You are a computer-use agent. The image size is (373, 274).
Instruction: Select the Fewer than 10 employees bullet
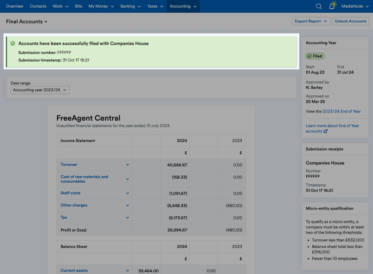coord(335,259)
